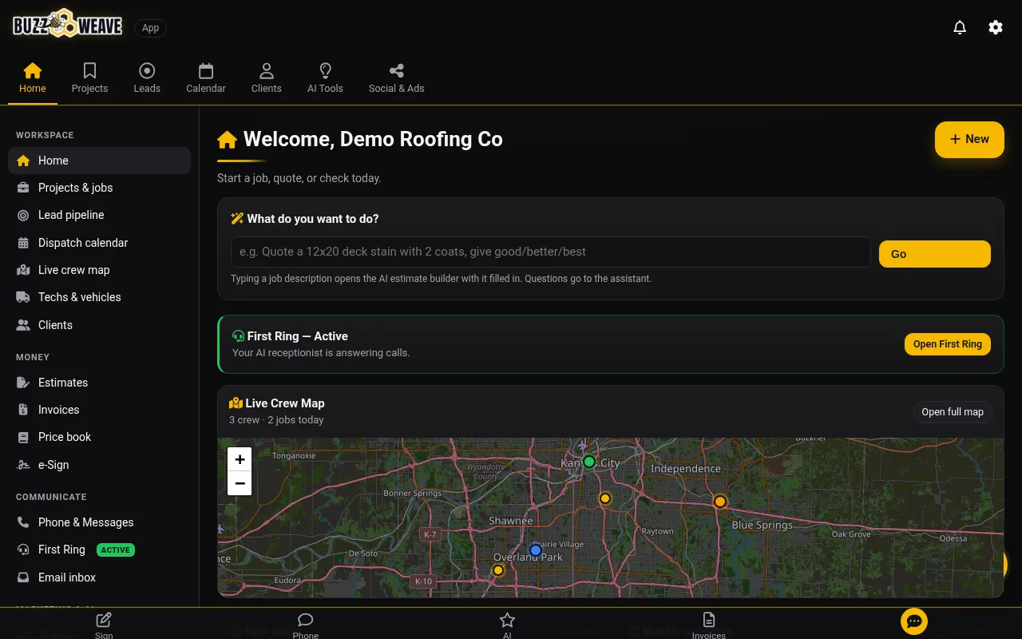
Task: Open Lead pipeline in sidebar
Action: coord(99,215)
